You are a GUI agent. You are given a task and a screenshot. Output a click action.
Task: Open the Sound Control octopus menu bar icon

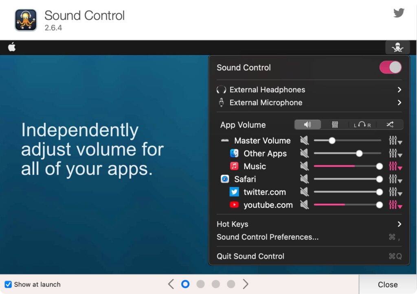[x=397, y=47]
